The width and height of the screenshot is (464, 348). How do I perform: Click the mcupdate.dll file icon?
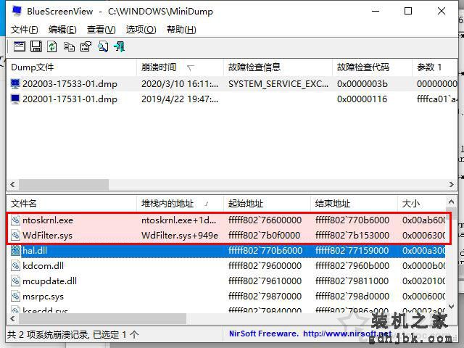coord(15,281)
